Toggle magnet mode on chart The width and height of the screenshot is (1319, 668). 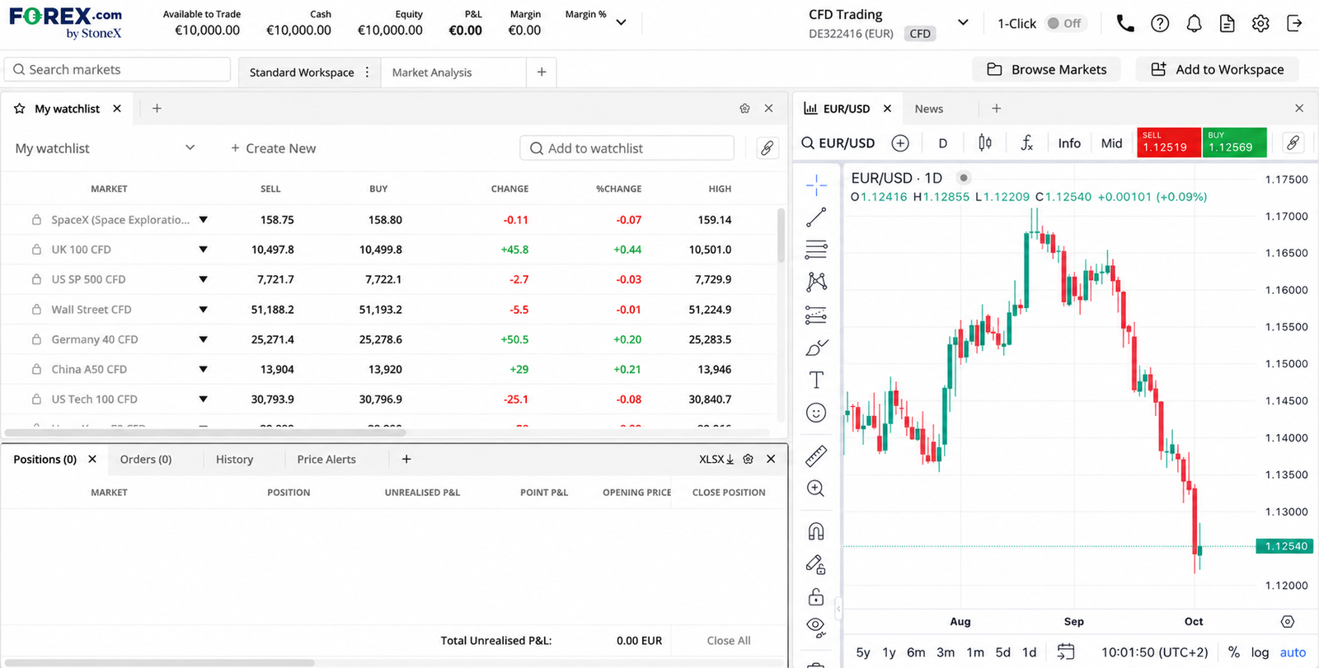click(x=816, y=531)
